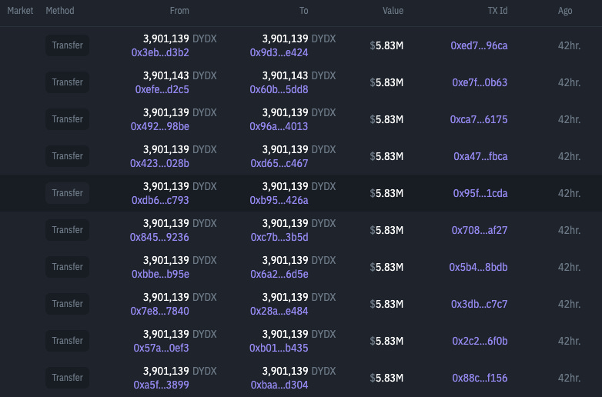Click 42hr. in the 0x708...af27 row

click(x=569, y=230)
